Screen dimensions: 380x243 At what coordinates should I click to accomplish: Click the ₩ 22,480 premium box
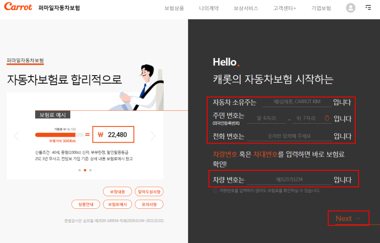click(x=113, y=135)
